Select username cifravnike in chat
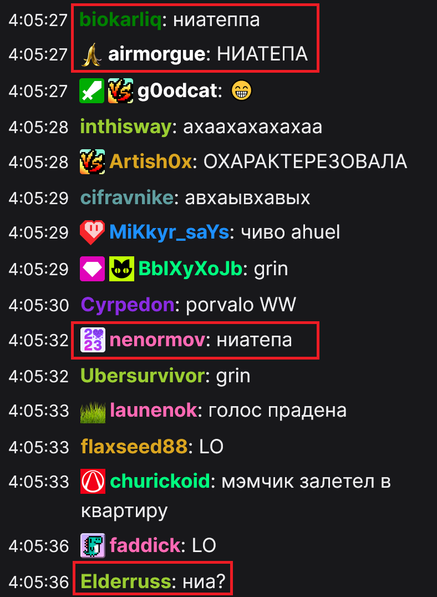 [x=127, y=198]
